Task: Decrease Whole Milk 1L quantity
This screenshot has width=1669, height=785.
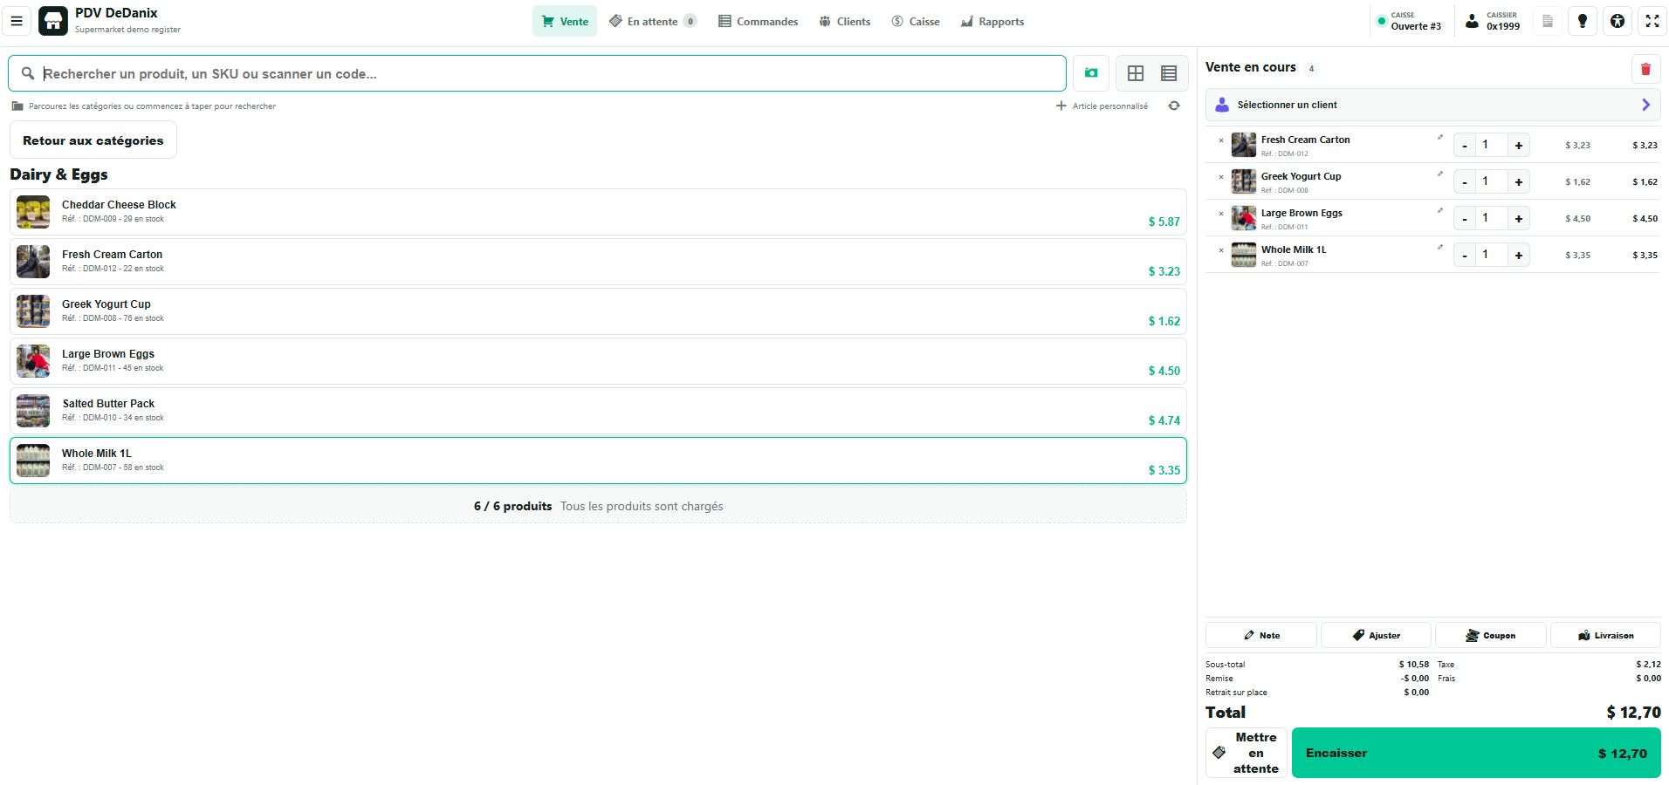Action: (x=1464, y=256)
